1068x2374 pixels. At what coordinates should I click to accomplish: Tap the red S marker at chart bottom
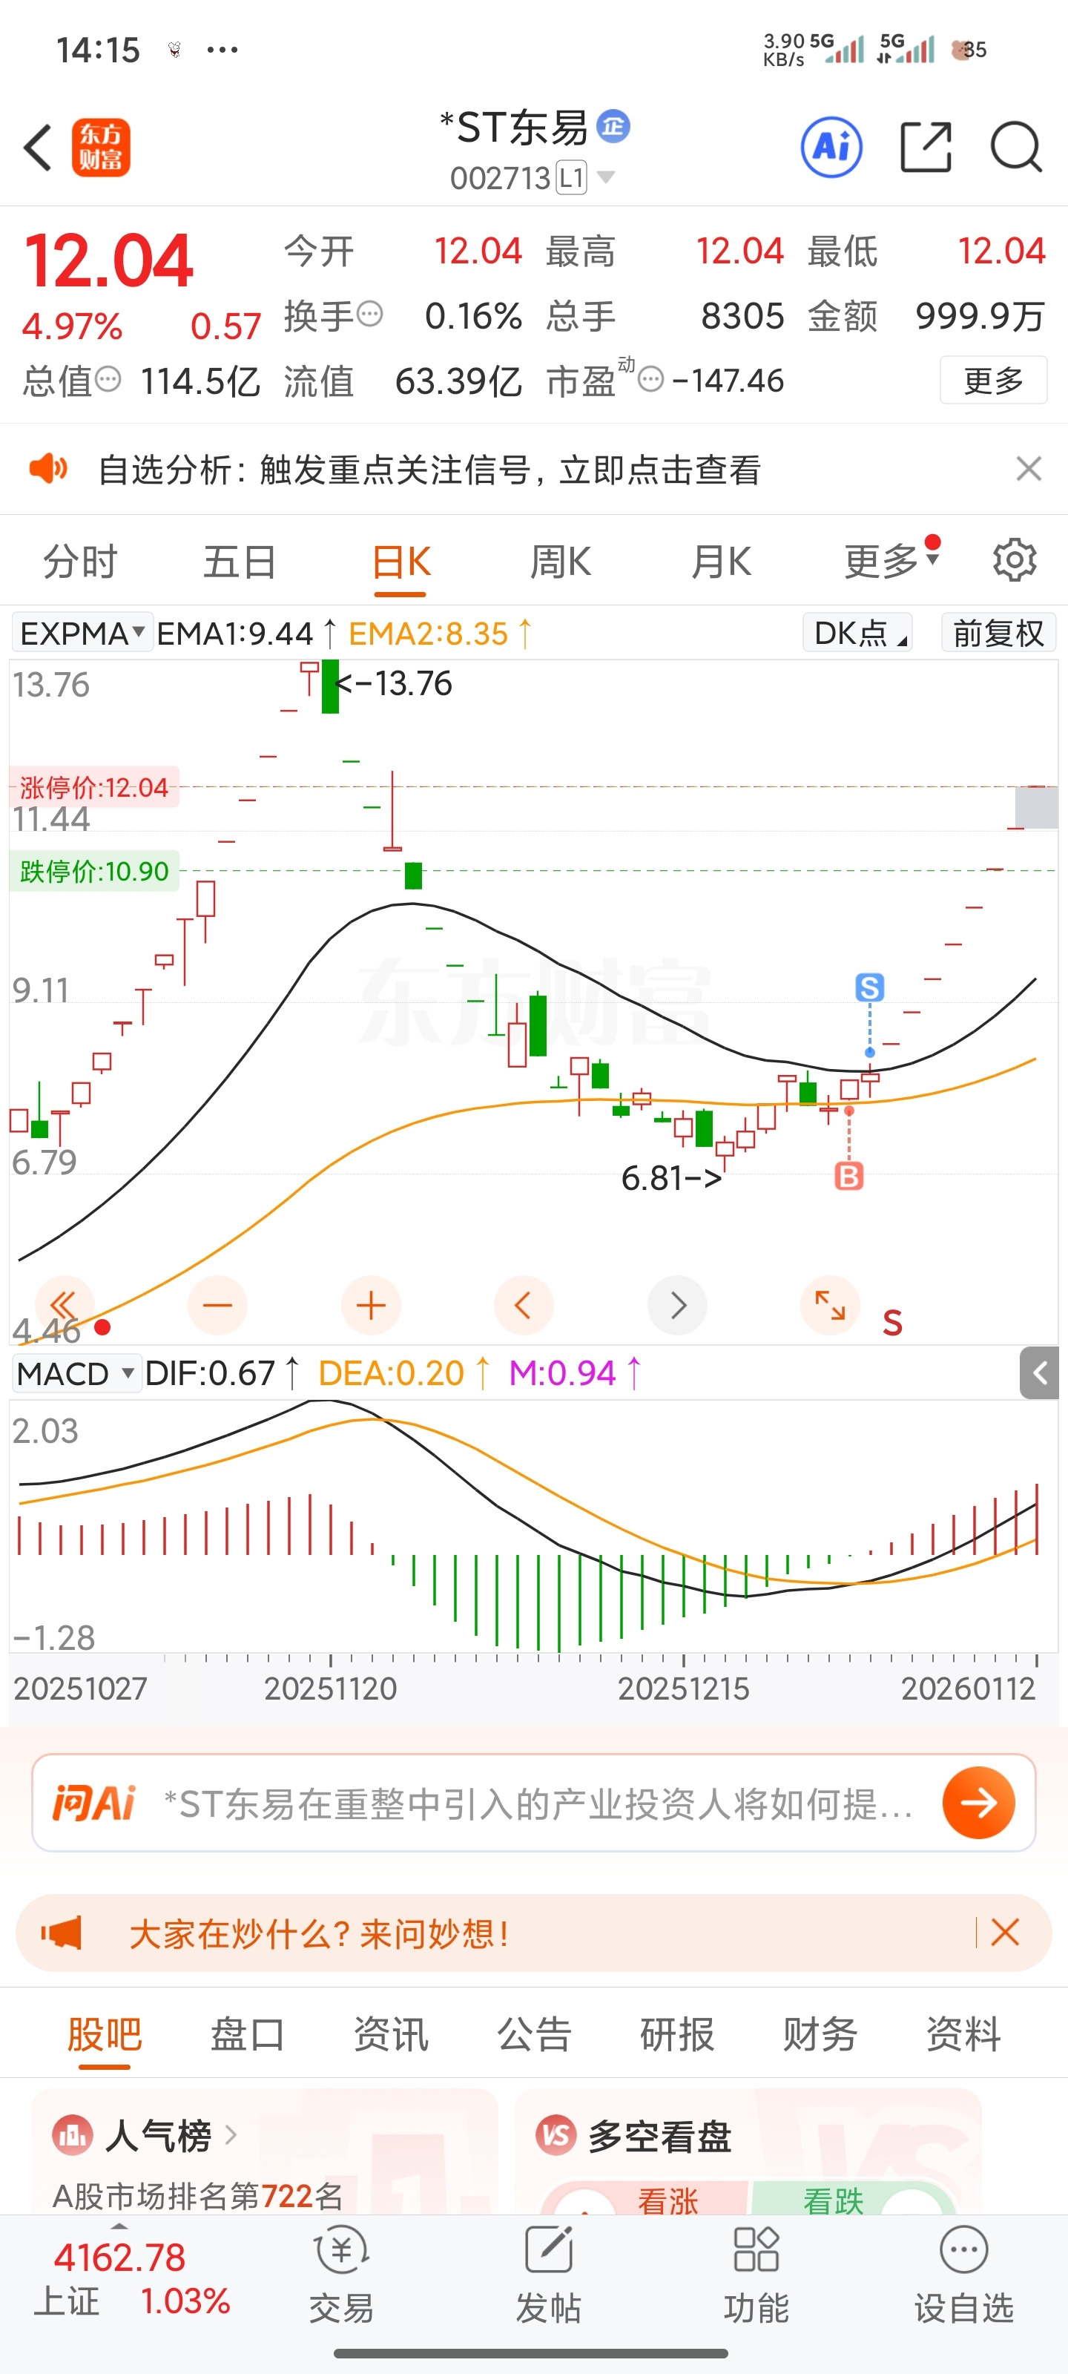[892, 1323]
